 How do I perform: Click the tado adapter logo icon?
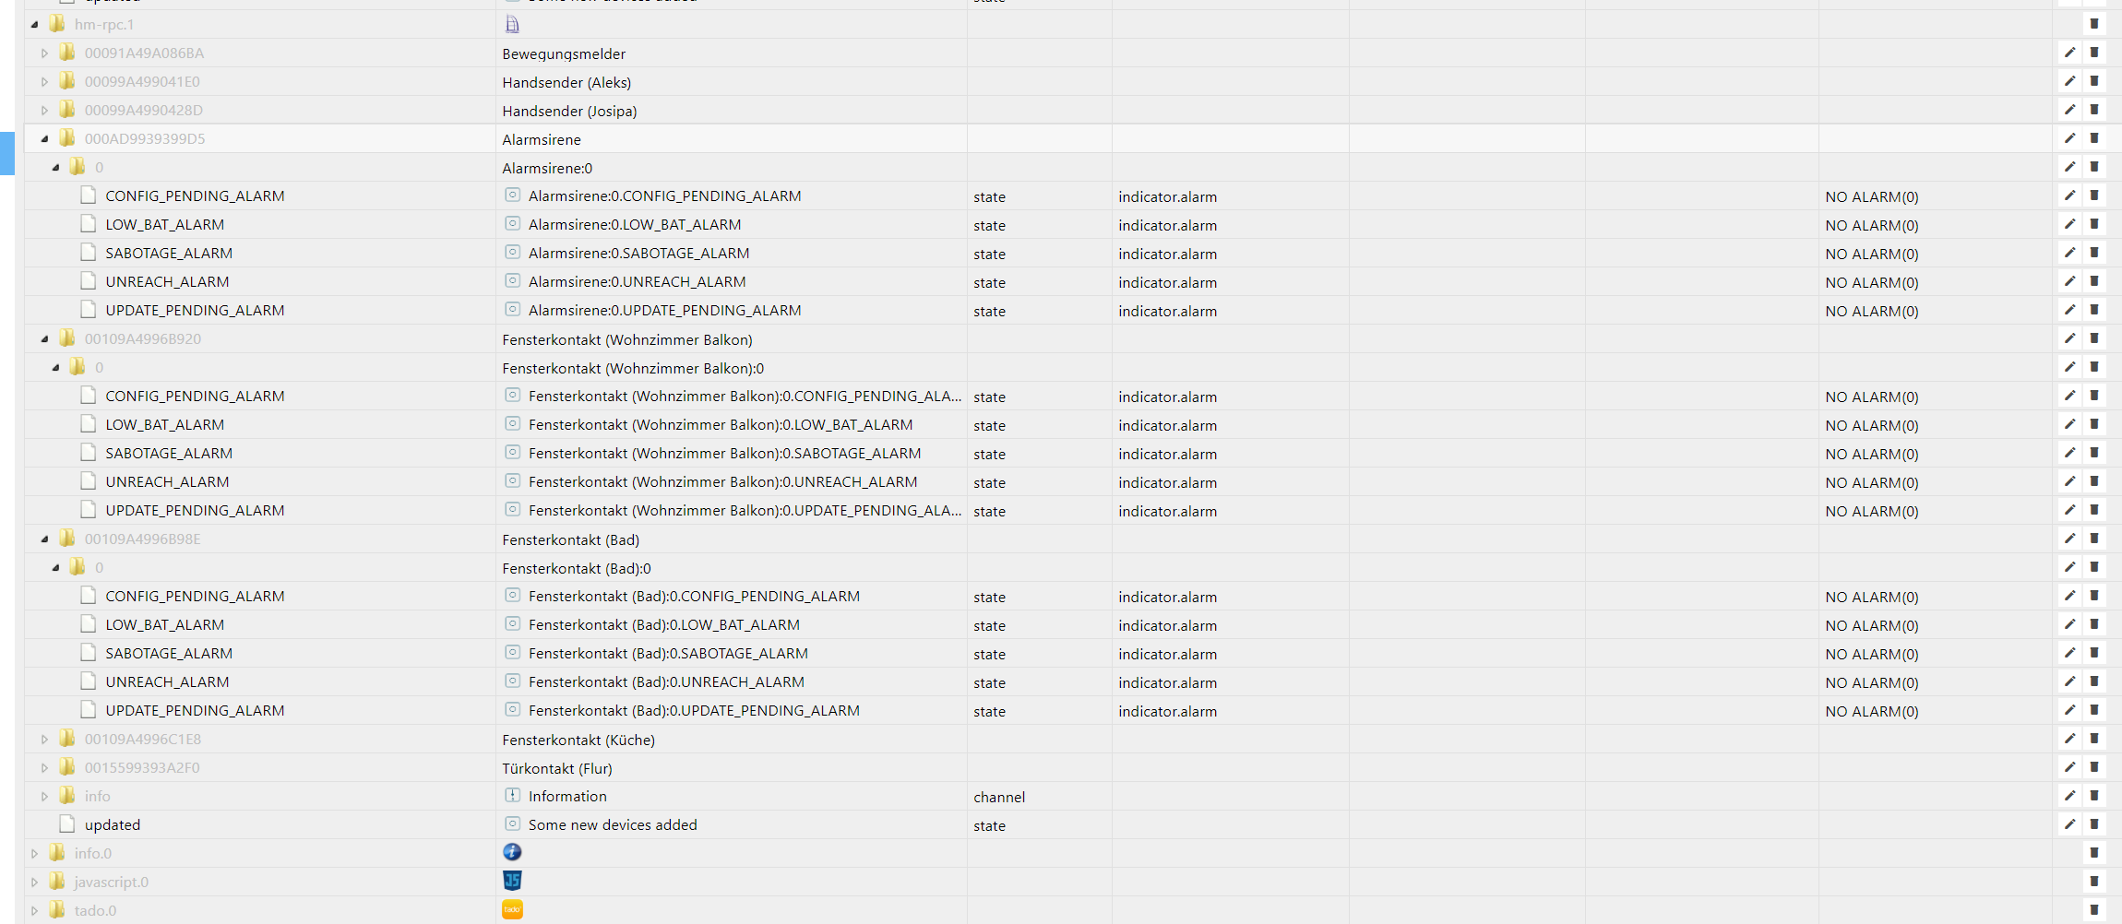tap(512, 909)
